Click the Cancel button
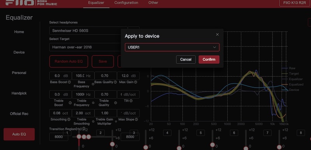The image size is (311, 150). pos(186,59)
